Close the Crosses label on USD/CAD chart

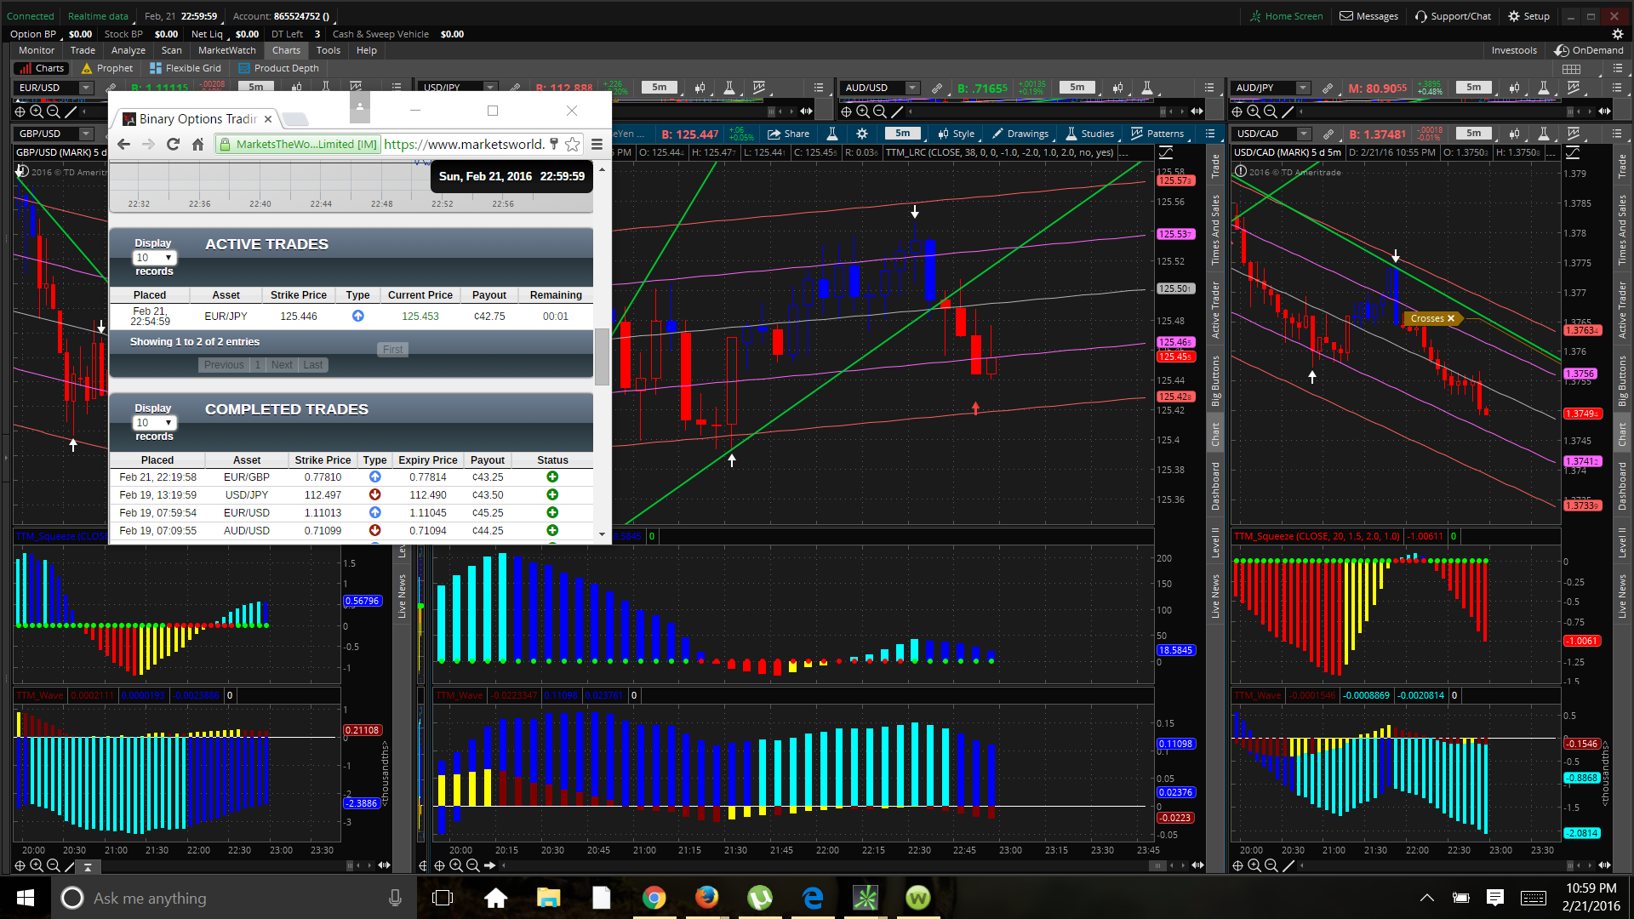tap(1451, 318)
